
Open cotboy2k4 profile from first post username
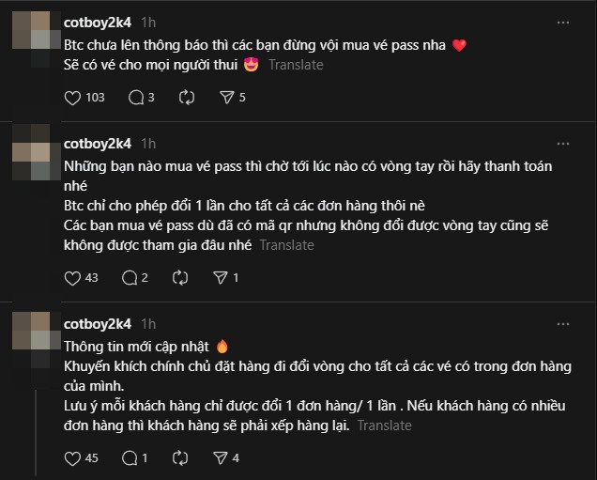click(x=97, y=21)
